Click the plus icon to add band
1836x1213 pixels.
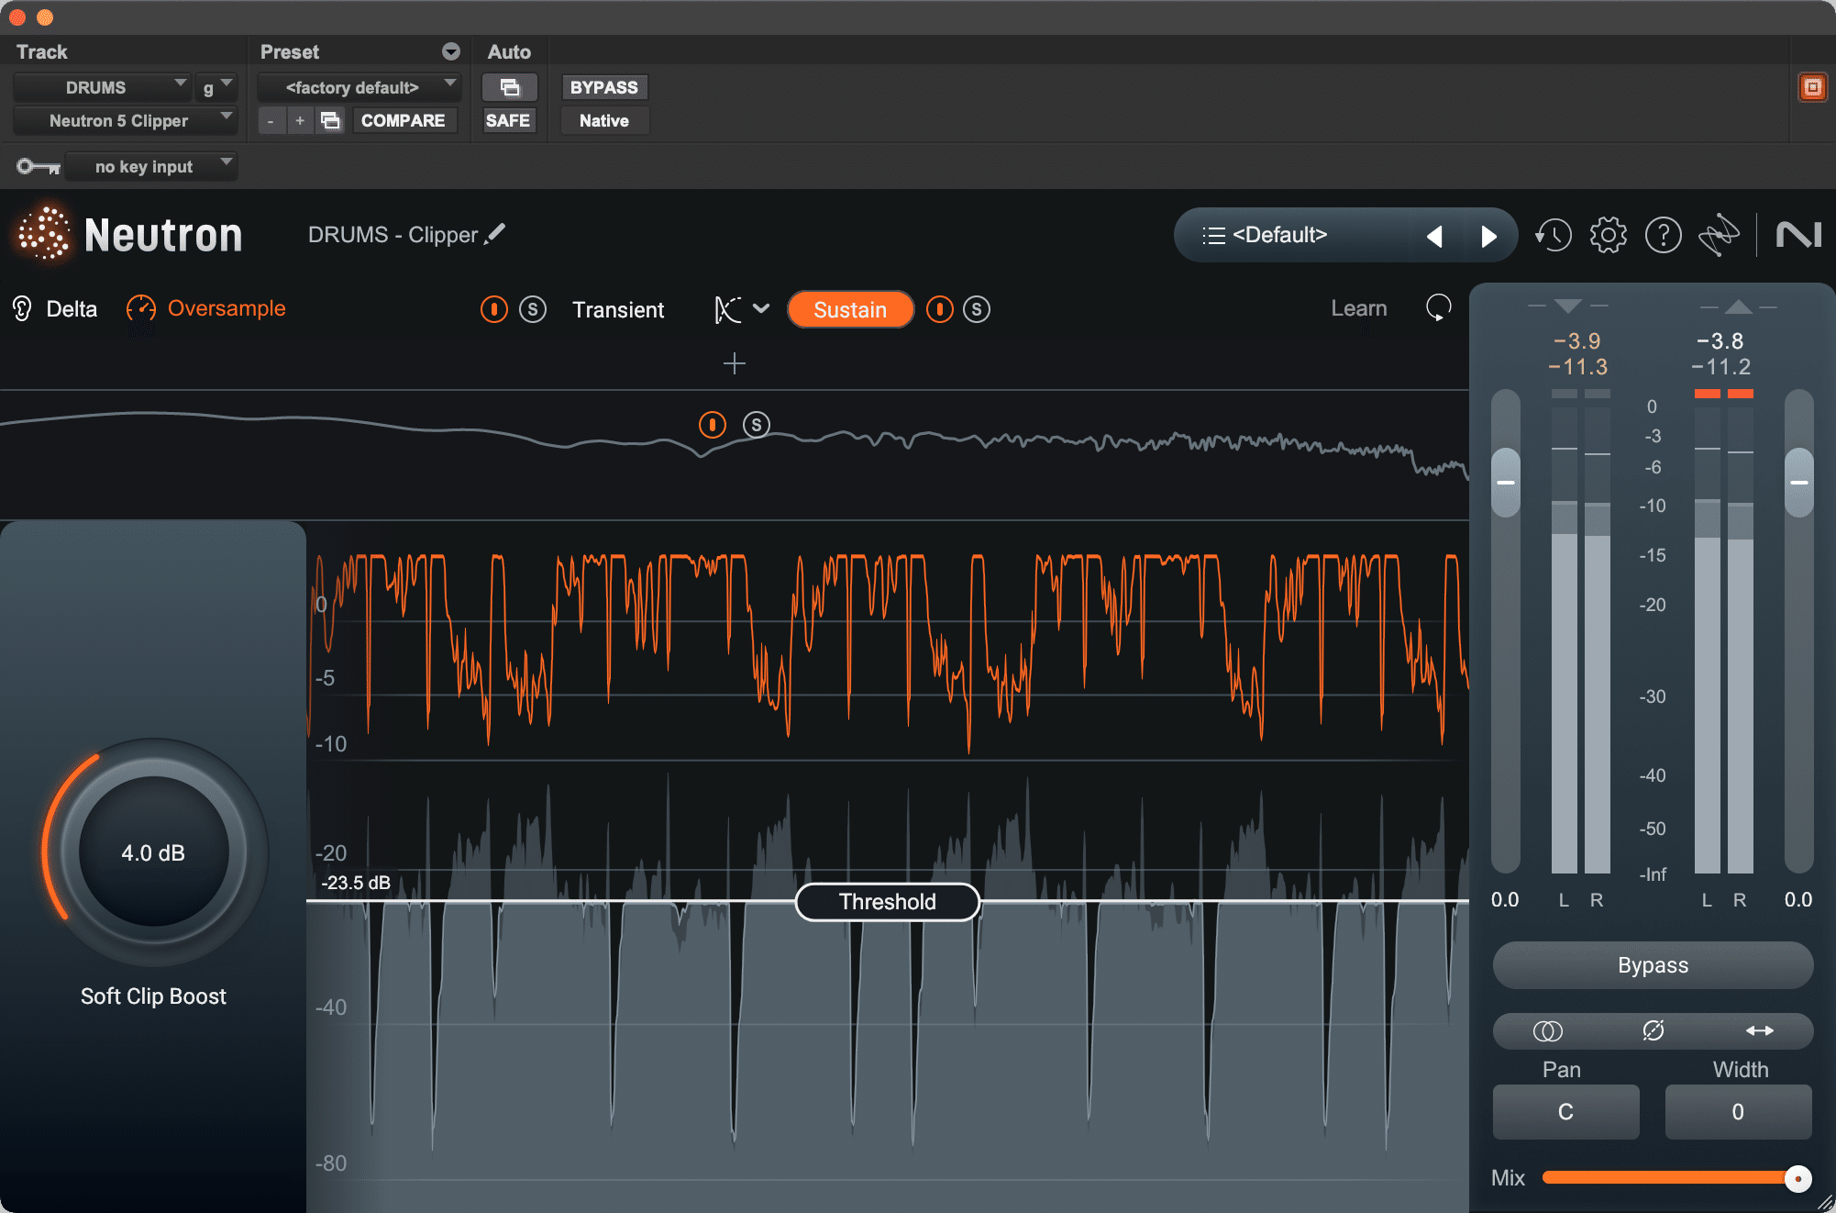[734, 364]
